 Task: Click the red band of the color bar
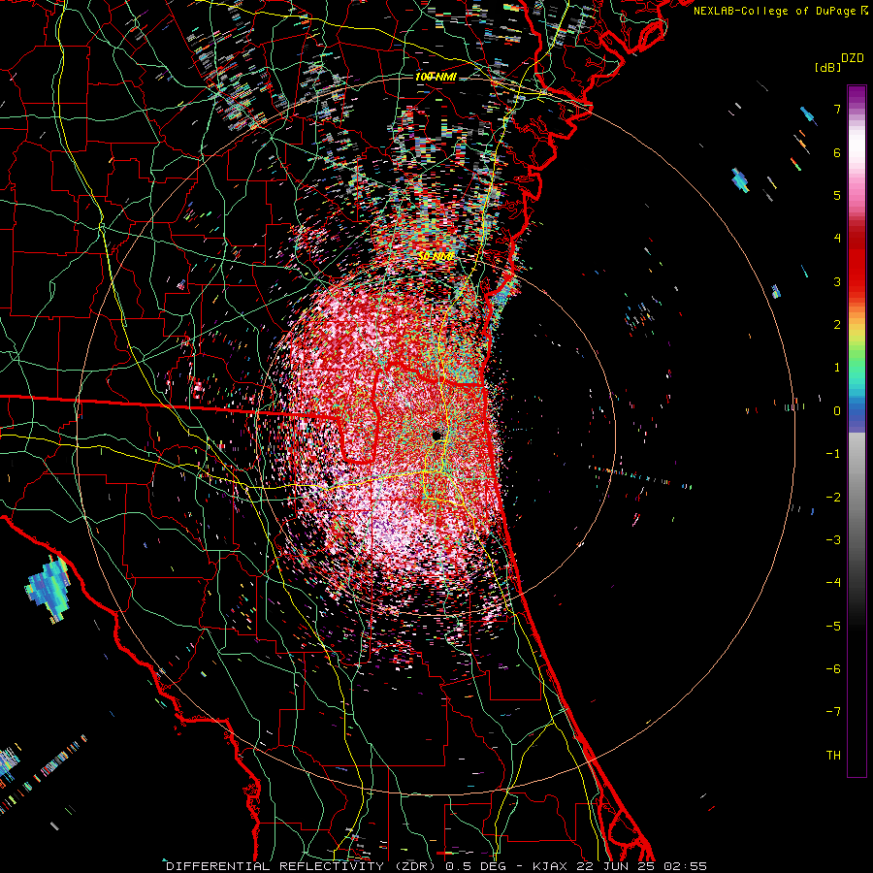coord(857,262)
